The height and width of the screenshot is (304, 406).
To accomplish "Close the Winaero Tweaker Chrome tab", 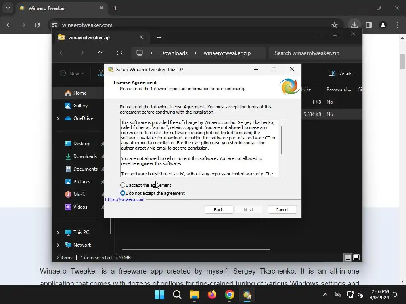I will [x=101, y=8].
